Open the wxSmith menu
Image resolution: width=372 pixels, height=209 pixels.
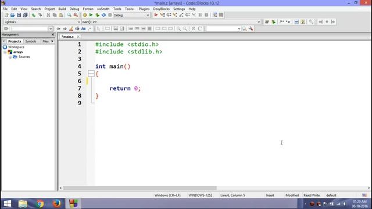tap(103, 9)
